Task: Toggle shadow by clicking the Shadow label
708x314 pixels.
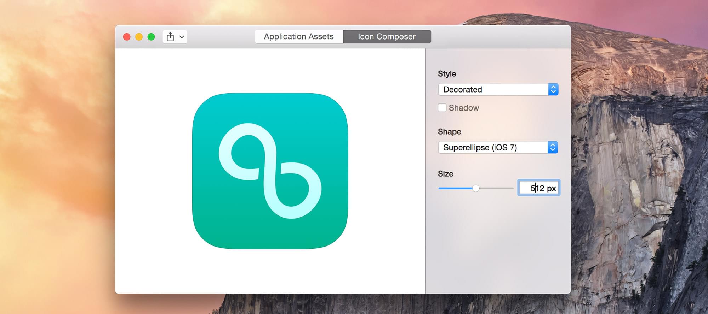Action: 464,108
